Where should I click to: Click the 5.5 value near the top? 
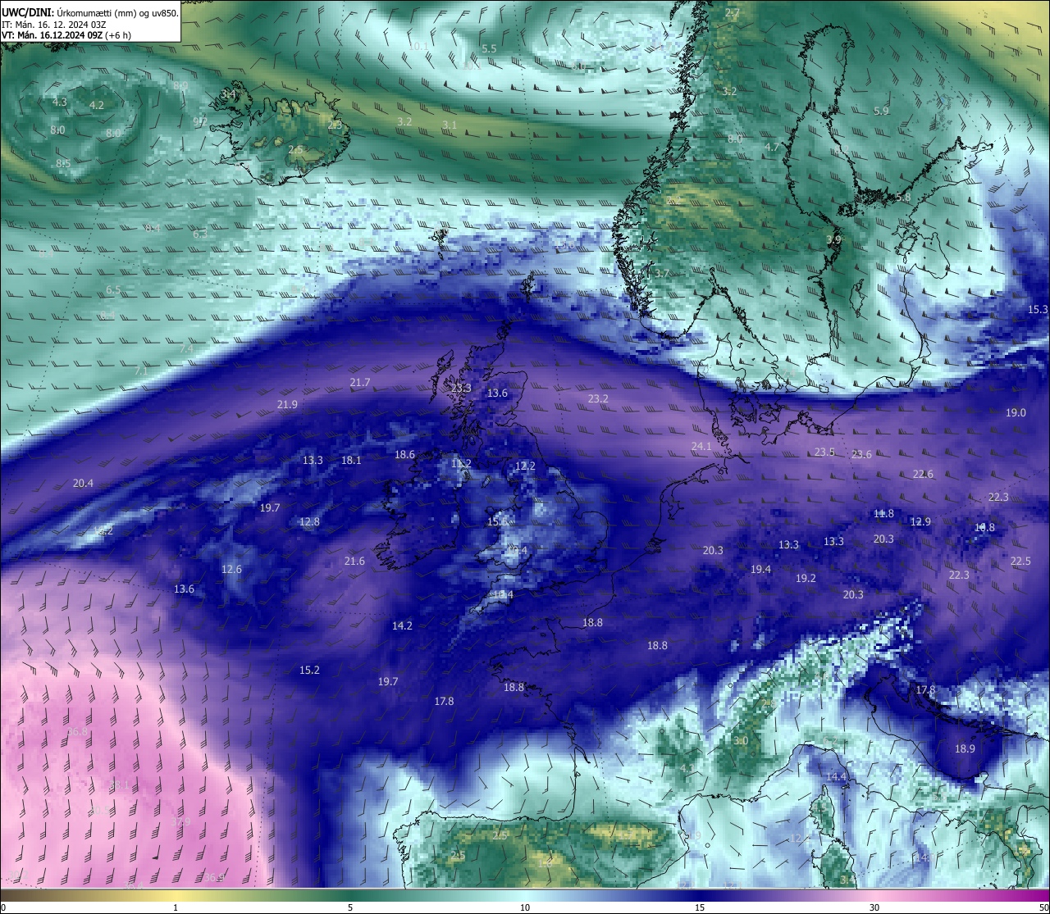coord(489,49)
